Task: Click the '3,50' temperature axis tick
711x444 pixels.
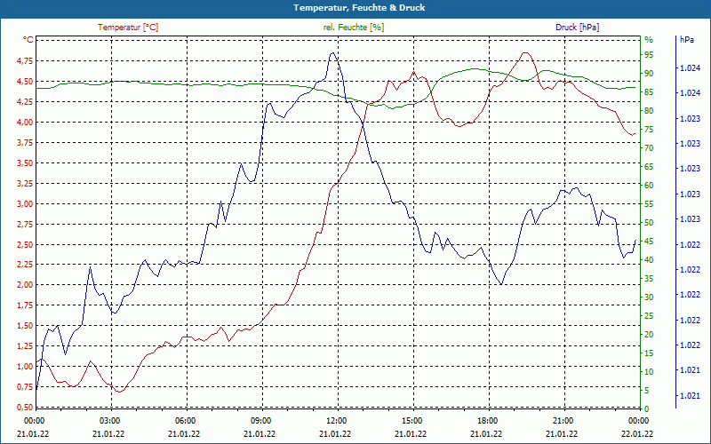Action: pyautogui.click(x=25, y=163)
